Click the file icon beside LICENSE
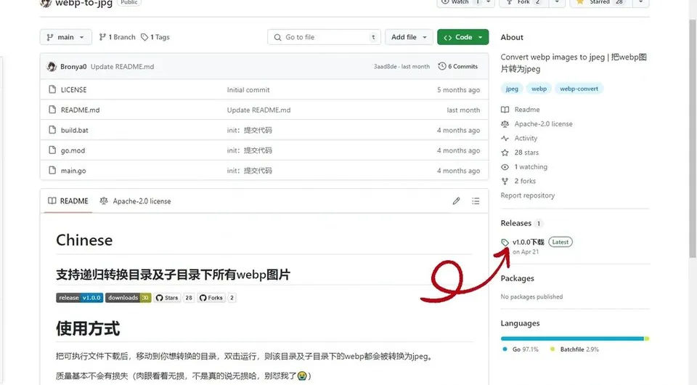This screenshot has width=697, height=385. (52, 89)
